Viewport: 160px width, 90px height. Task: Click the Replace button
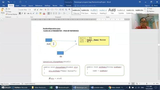pyautogui.click(x=151, y=11)
